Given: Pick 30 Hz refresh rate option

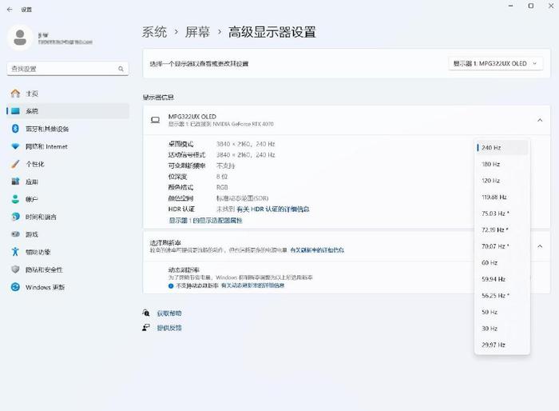Looking at the screenshot, I should 502,328.
